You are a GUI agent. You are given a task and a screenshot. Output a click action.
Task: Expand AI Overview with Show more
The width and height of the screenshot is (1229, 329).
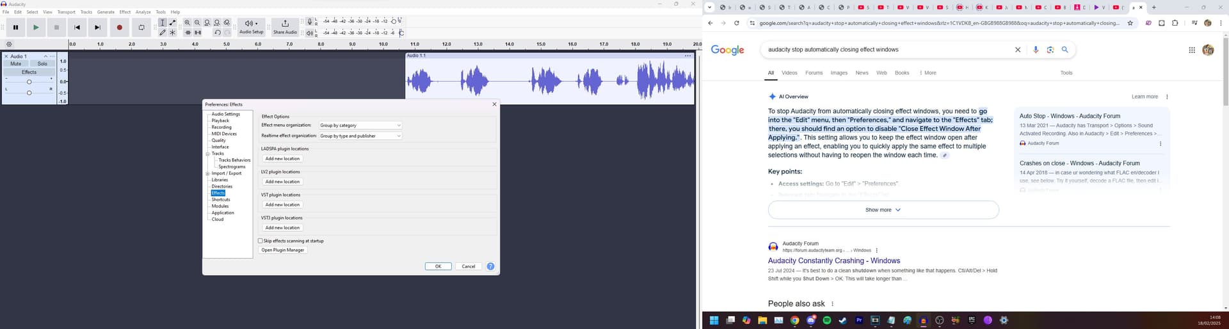pyautogui.click(x=883, y=210)
